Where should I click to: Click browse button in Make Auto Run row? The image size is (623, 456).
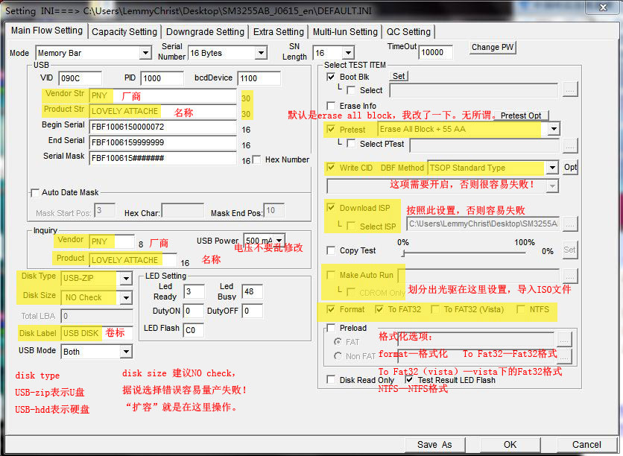pos(570,276)
